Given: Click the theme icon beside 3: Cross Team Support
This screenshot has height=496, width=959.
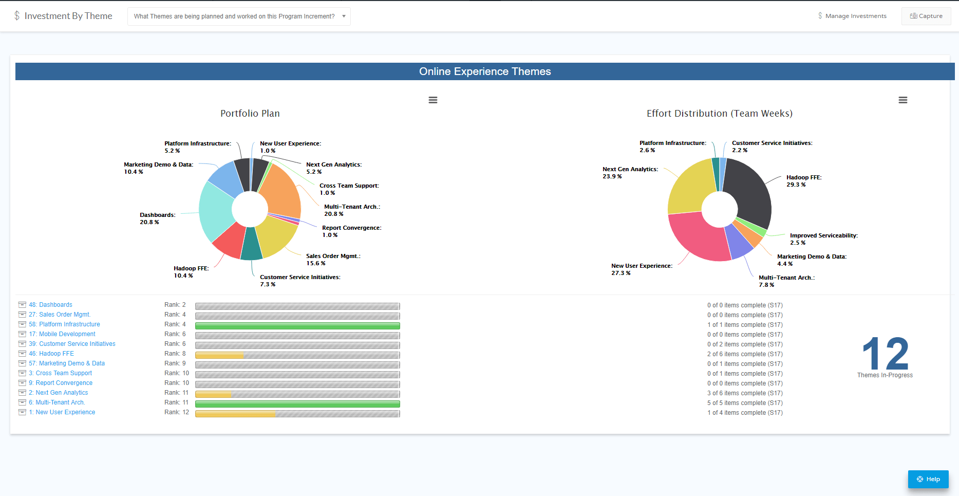Looking at the screenshot, I should click(22, 373).
